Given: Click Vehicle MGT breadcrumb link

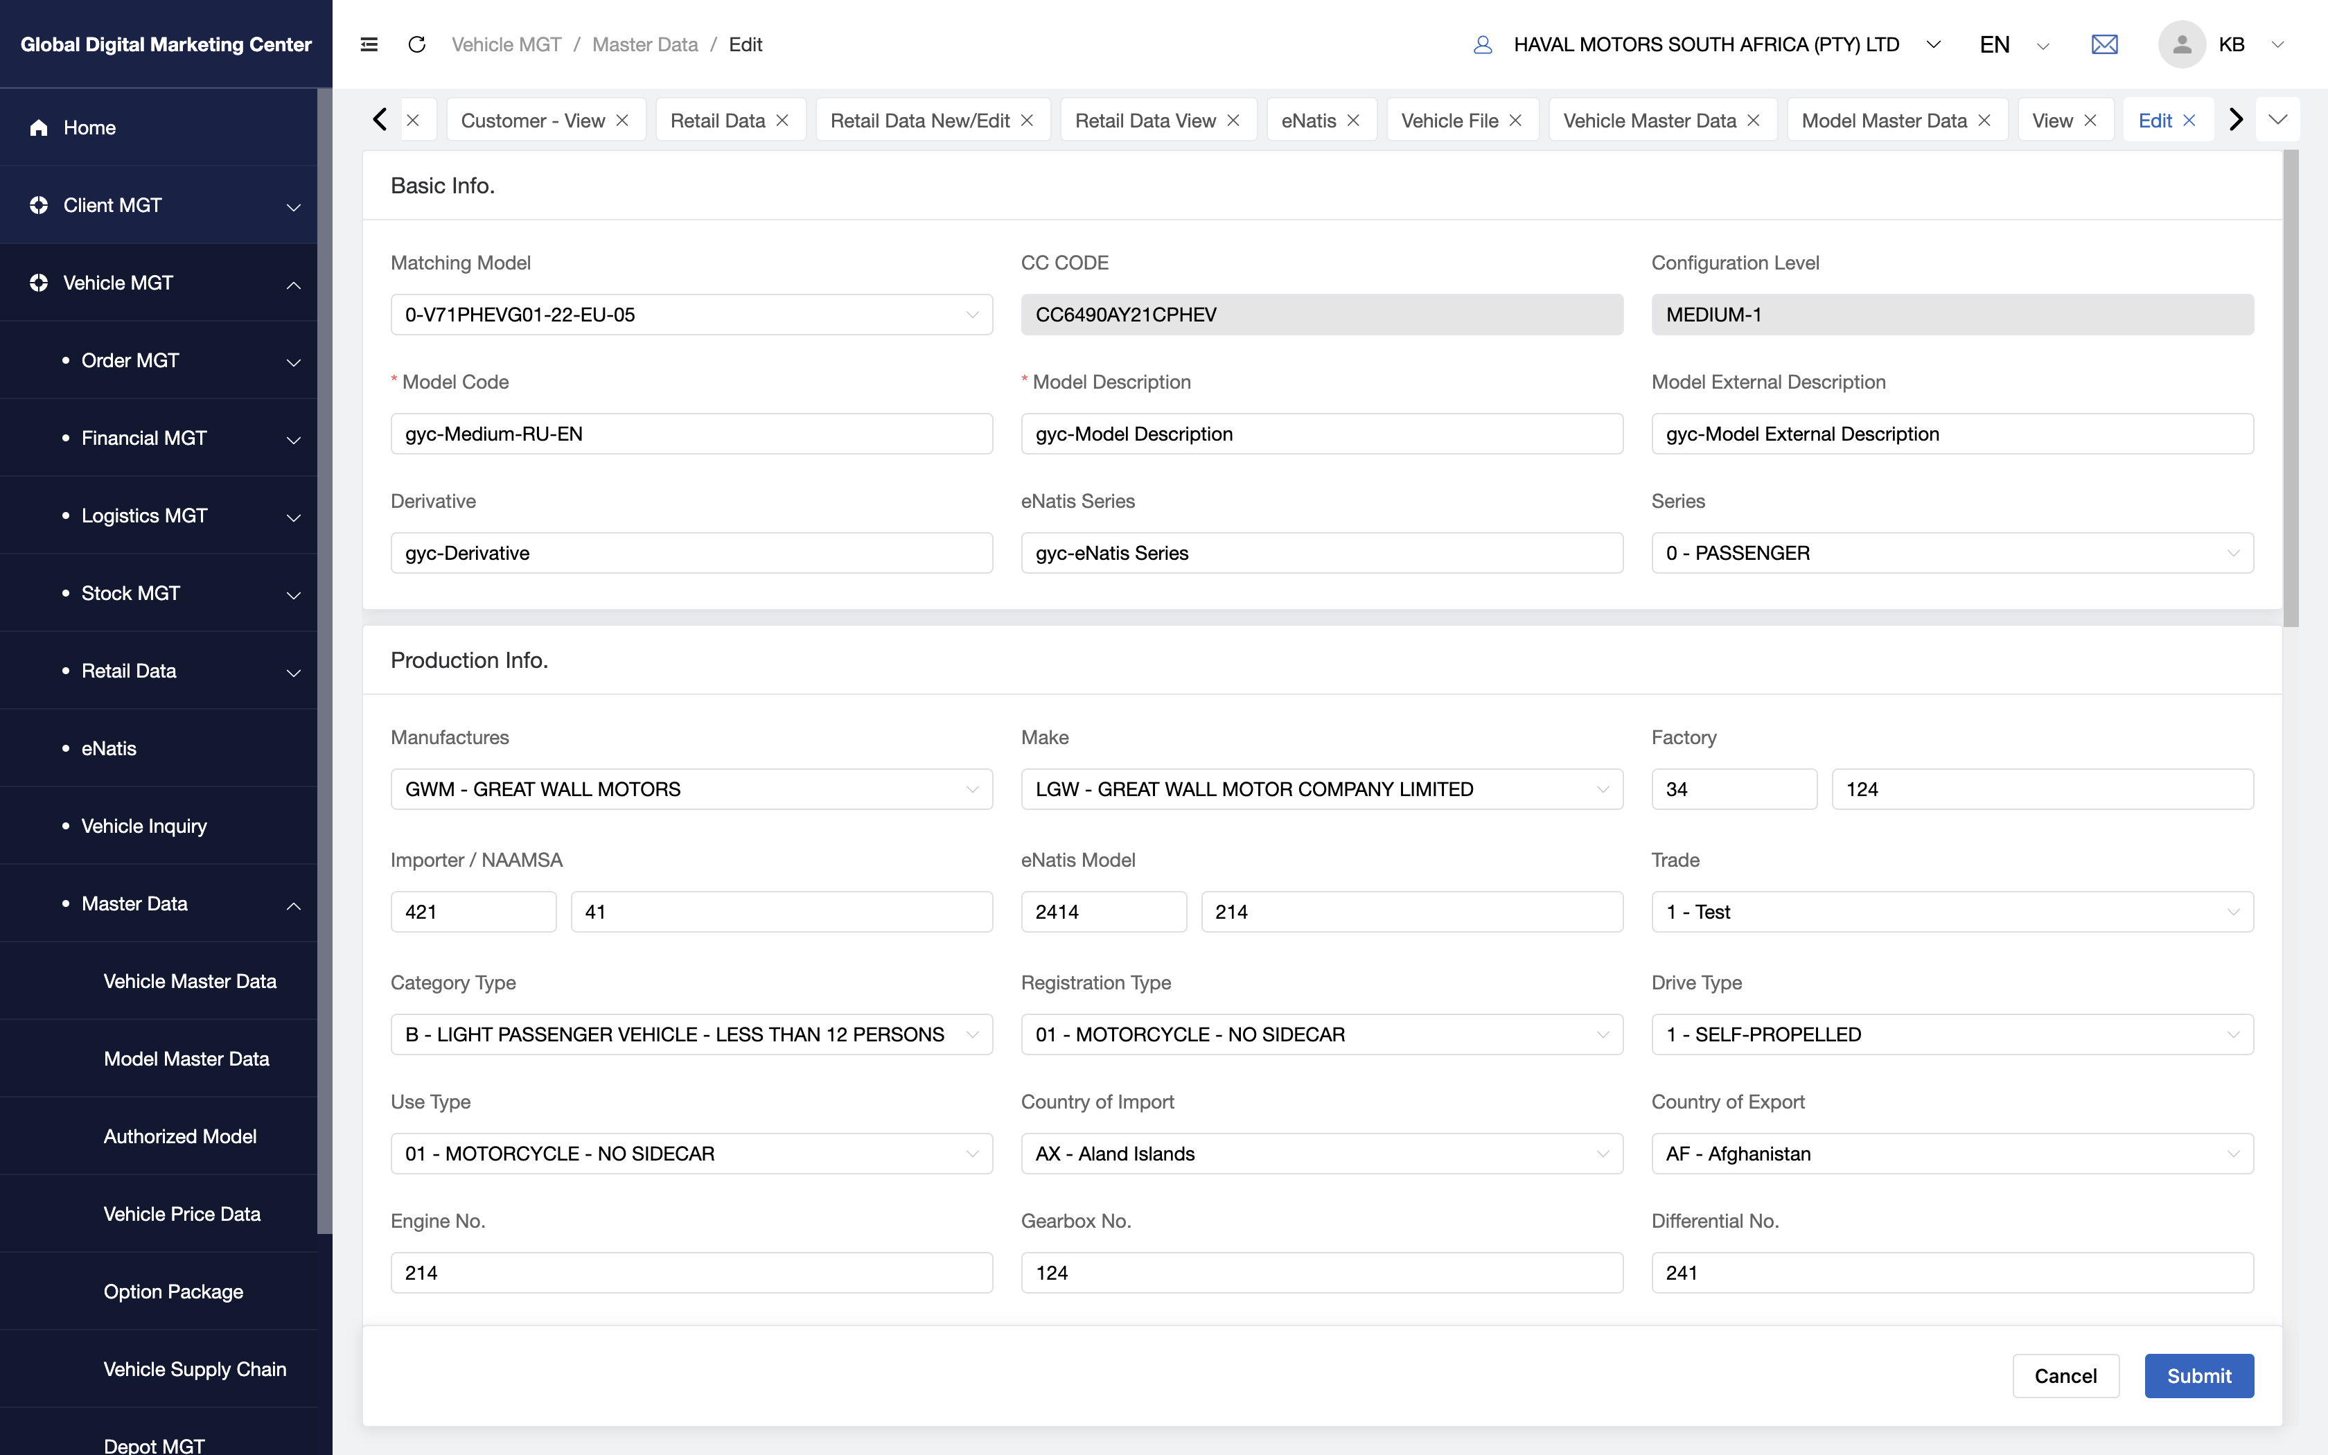Looking at the screenshot, I should click(506, 44).
